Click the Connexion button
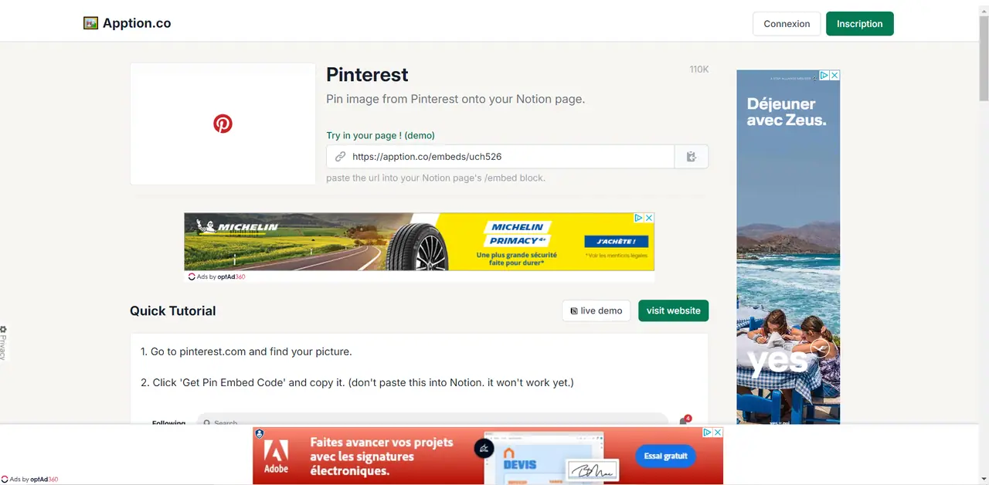The height and width of the screenshot is (485, 989). [x=787, y=24]
